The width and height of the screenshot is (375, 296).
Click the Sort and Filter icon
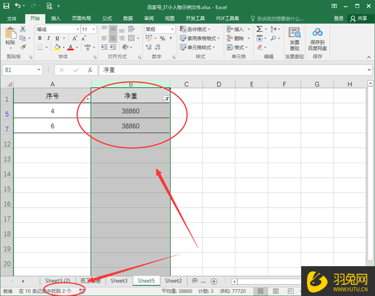[x=273, y=29]
